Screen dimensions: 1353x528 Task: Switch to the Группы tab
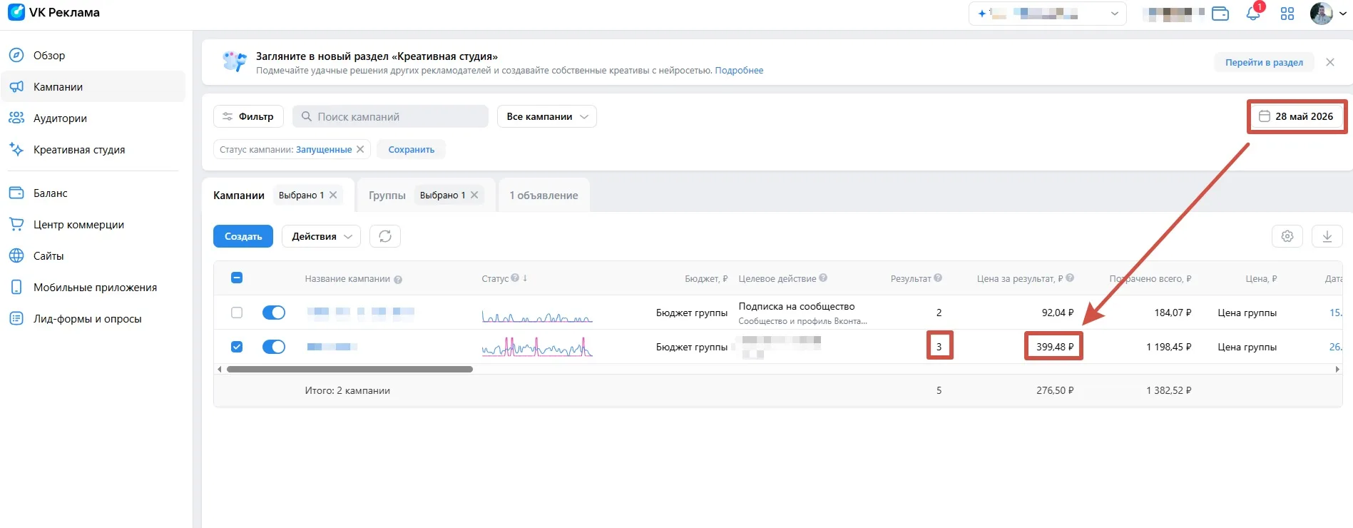387,196
